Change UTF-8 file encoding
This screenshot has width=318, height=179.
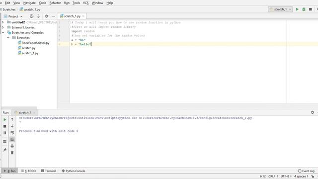(286, 177)
